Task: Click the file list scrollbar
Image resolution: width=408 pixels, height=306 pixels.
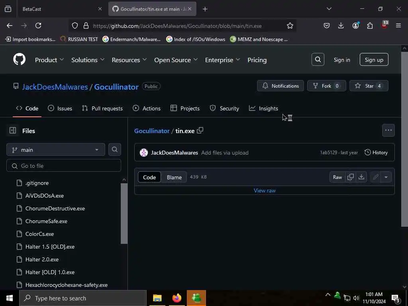Action: (124, 214)
